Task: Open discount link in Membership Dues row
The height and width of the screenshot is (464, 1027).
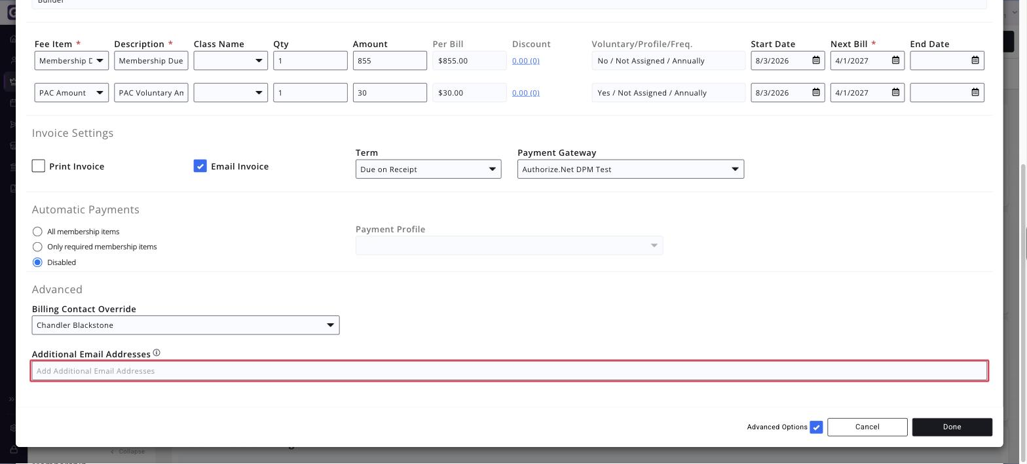Action: point(526,61)
